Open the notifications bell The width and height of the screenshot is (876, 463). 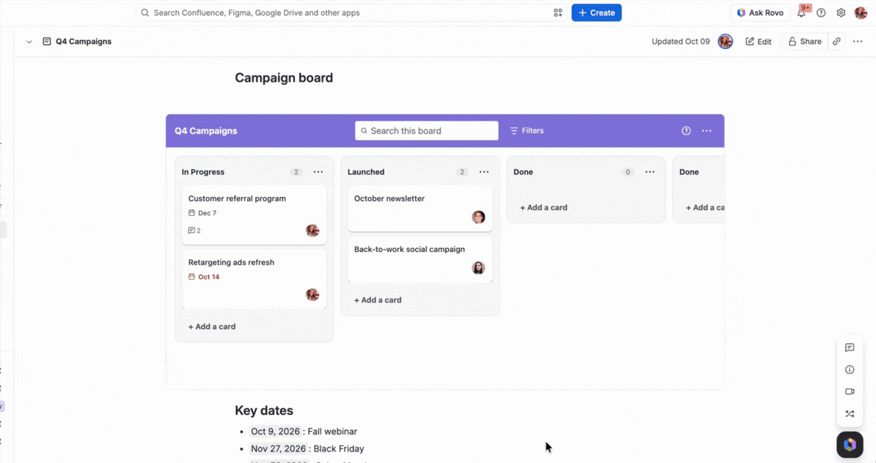(x=802, y=13)
